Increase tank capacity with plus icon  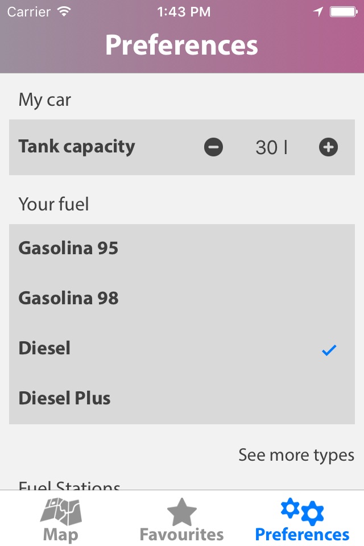tap(328, 148)
